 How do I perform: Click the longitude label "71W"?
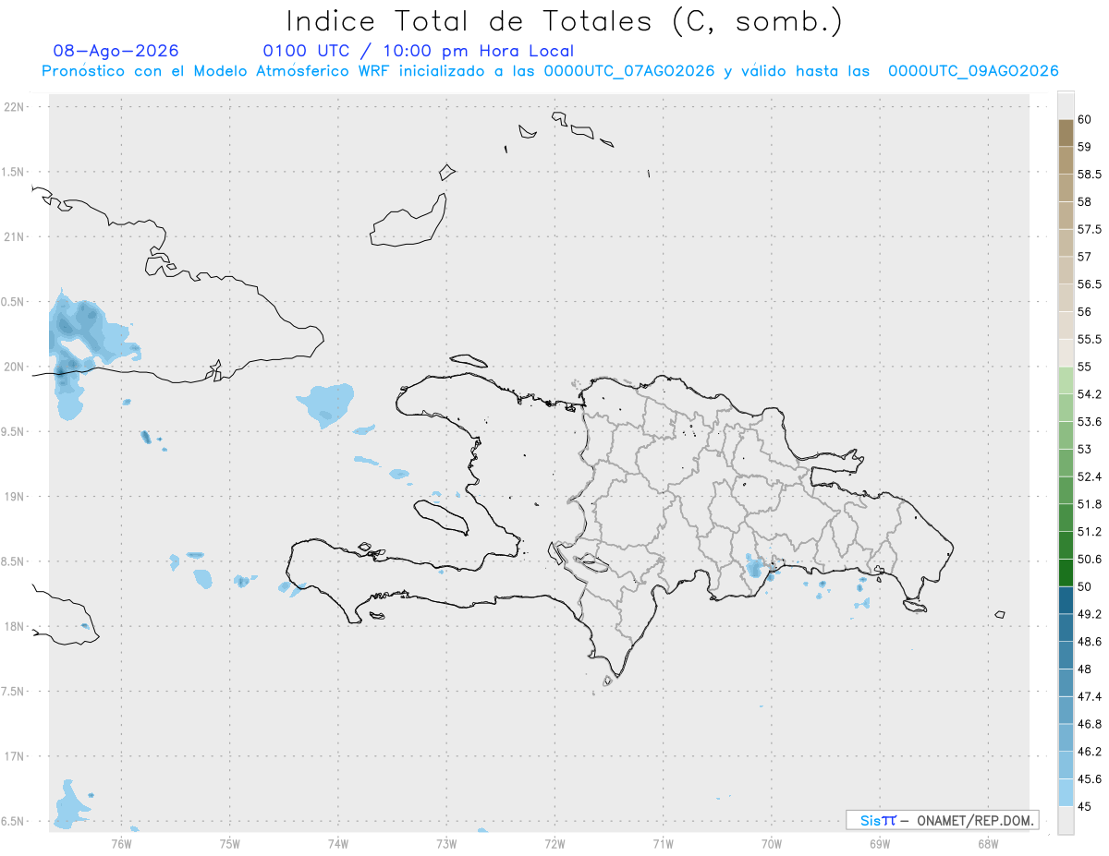pyautogui.click(x=663, y=843)
